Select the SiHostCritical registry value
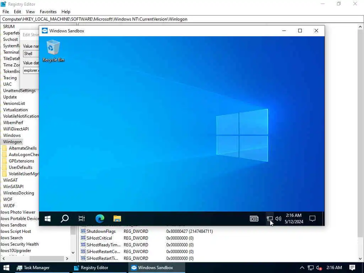 click(x=100, y=238)
